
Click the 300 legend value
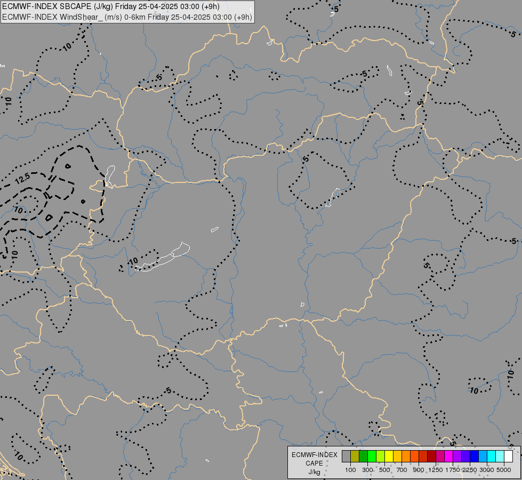(x=367, y=470)
